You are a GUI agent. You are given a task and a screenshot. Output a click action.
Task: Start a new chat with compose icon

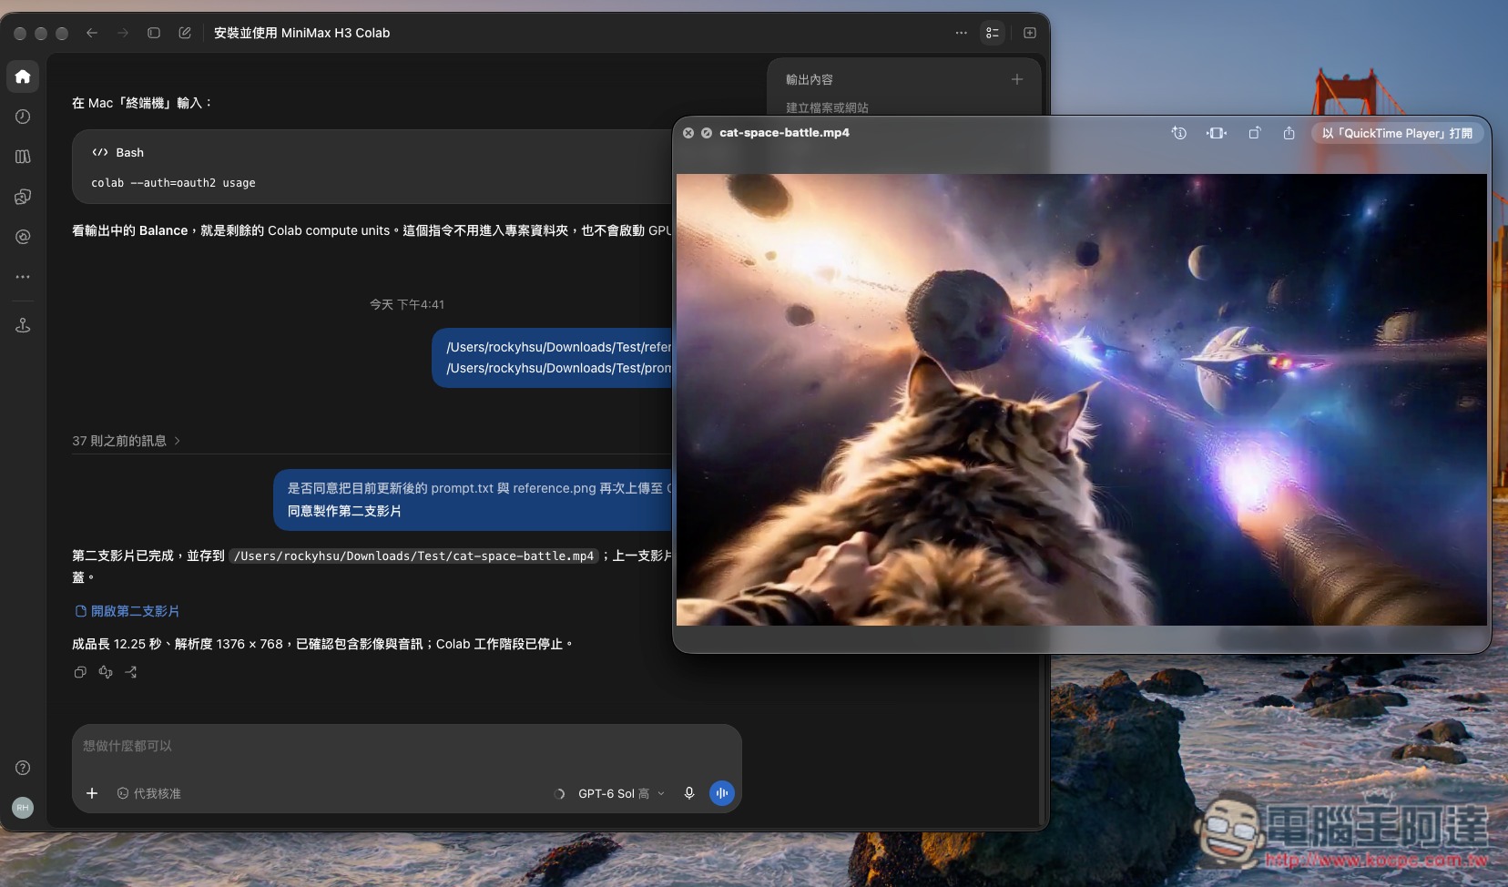click(185, 33)
